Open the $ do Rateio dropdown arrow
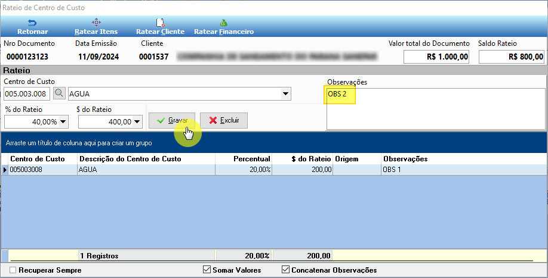This screenshot has width=548, height=278. pyautogui.click(x=137, y=121)
